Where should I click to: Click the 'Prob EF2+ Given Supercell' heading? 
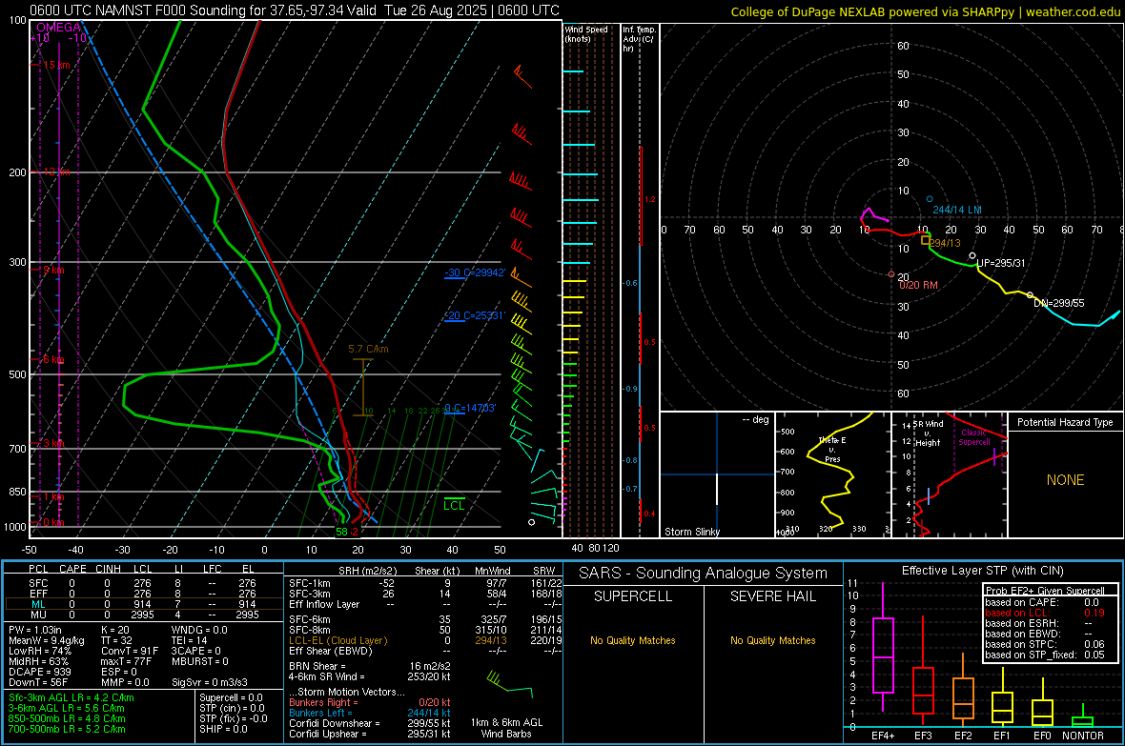coord(1045,591)
